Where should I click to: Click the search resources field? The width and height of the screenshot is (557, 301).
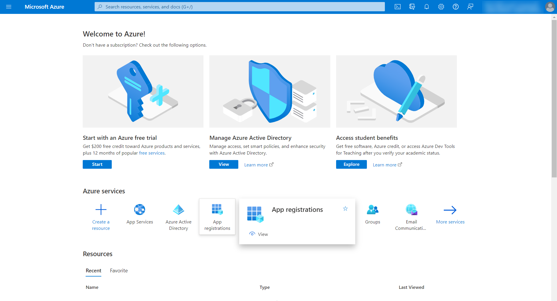tap(239, 7)
